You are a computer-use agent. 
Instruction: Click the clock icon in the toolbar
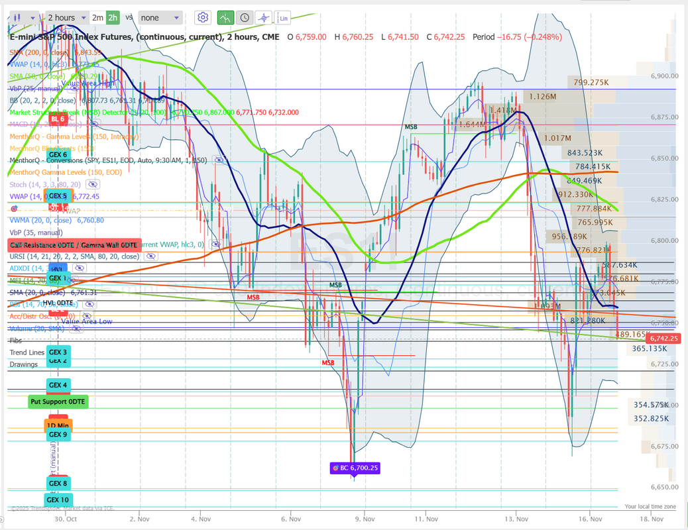click(245, 17)
